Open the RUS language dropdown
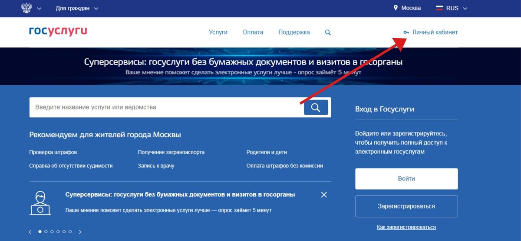The image size is (521, 241). [x=456, y=8]
